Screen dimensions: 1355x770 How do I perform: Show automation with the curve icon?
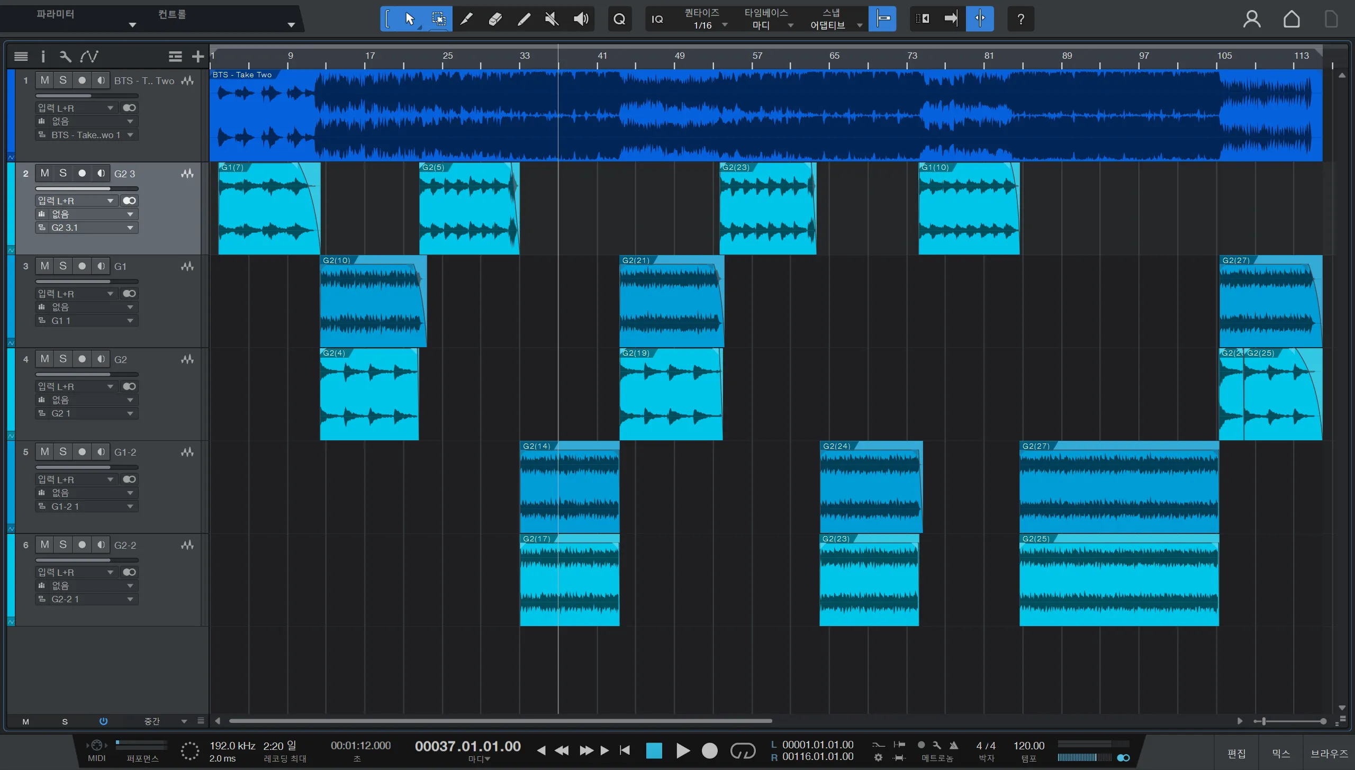coord(89,56)
